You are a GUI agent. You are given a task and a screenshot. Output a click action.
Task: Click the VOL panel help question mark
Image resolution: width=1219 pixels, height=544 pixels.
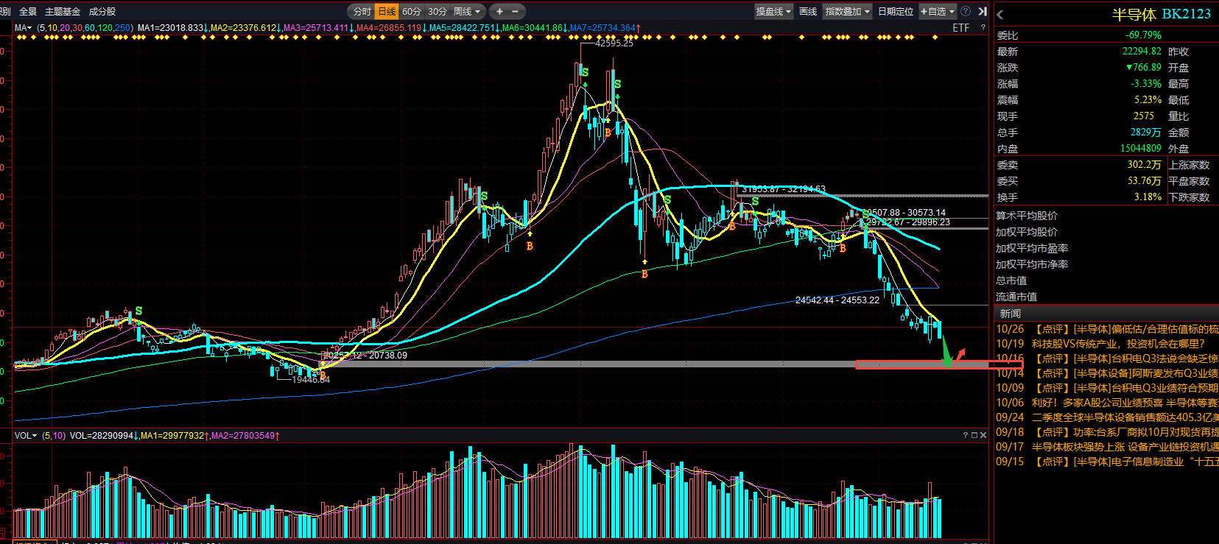coord(965,435)
